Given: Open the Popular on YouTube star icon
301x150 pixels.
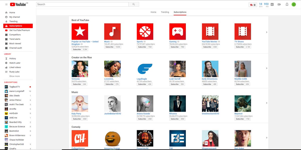Looking at the screenshot, I should click(x=80, y=32).
